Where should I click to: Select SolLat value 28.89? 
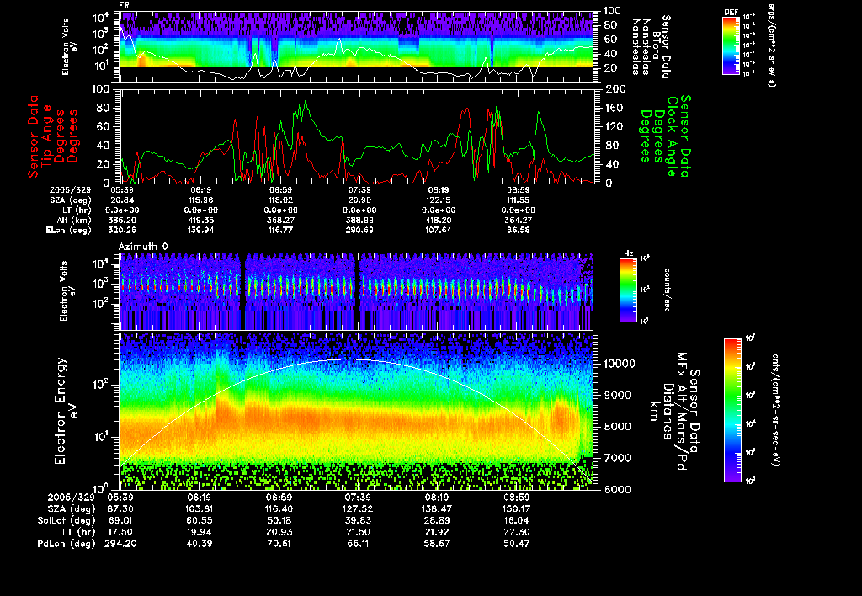pyautogui.click(x=437, y=521)
